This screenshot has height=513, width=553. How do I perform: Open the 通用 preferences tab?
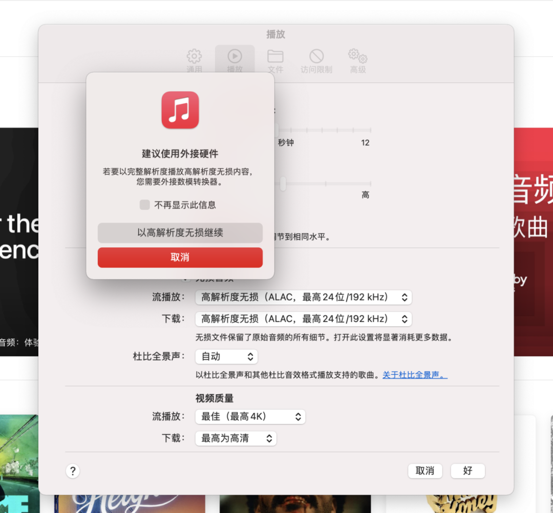coord(195,60)
